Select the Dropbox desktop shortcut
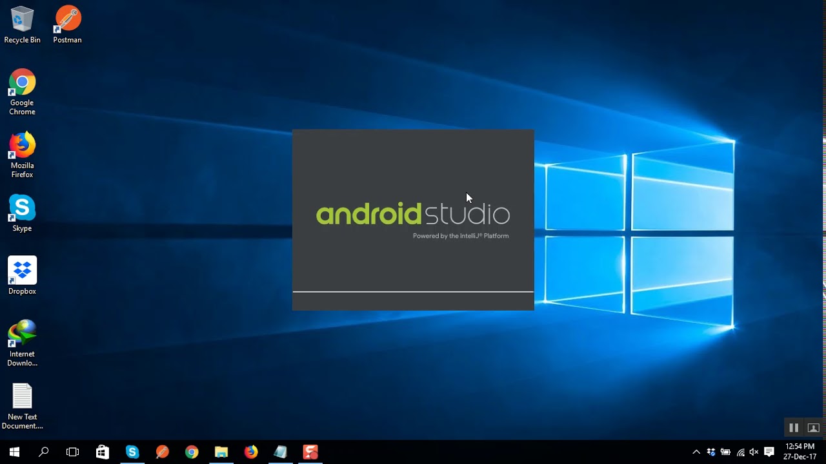 click(22, 276)
